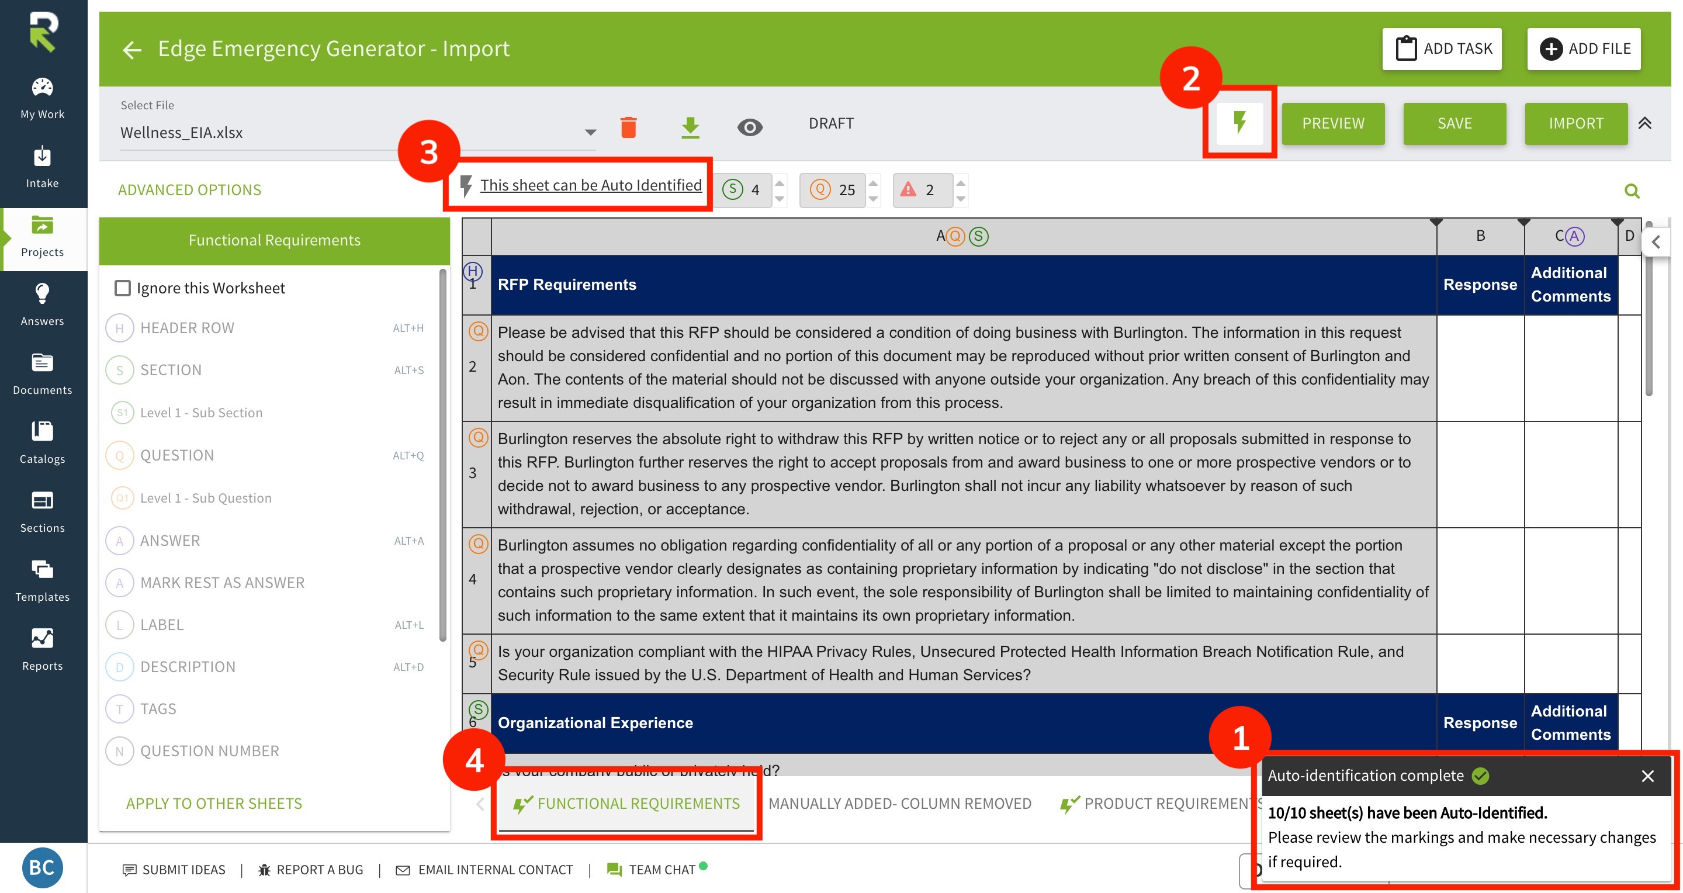Check the Ignore this Worksheet box
Screen dimensions: 1683x893
[x=122, y=288]
